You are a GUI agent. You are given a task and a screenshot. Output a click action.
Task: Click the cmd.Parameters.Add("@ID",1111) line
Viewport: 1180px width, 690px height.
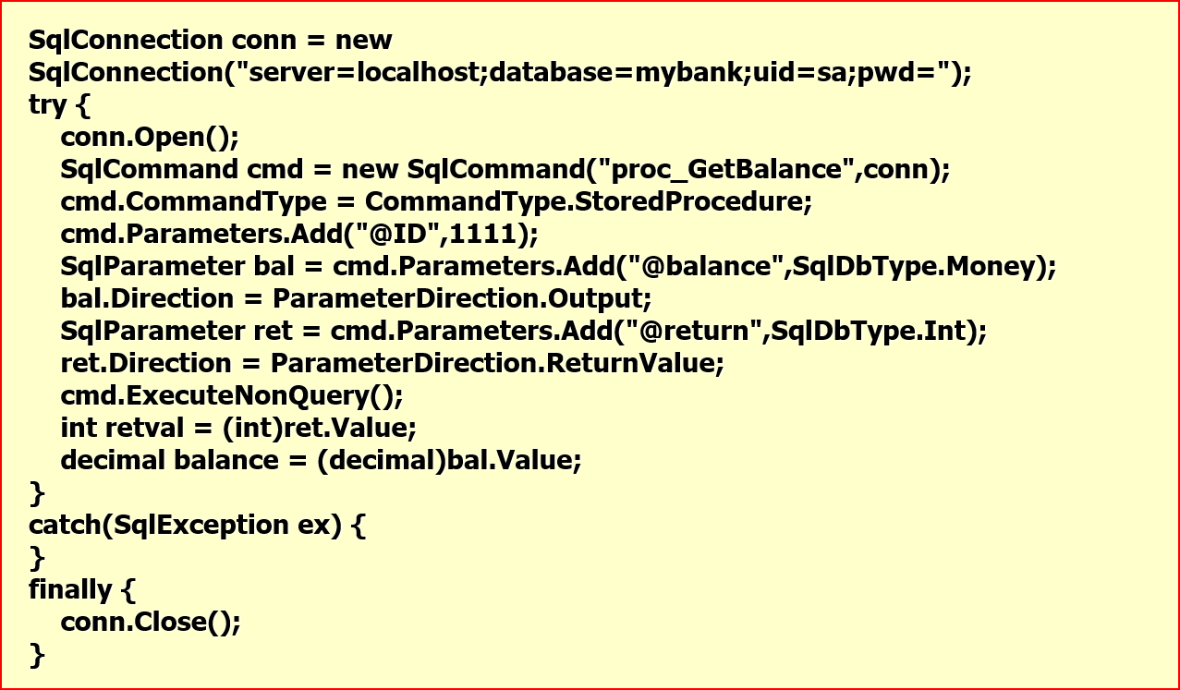[299, 235]
